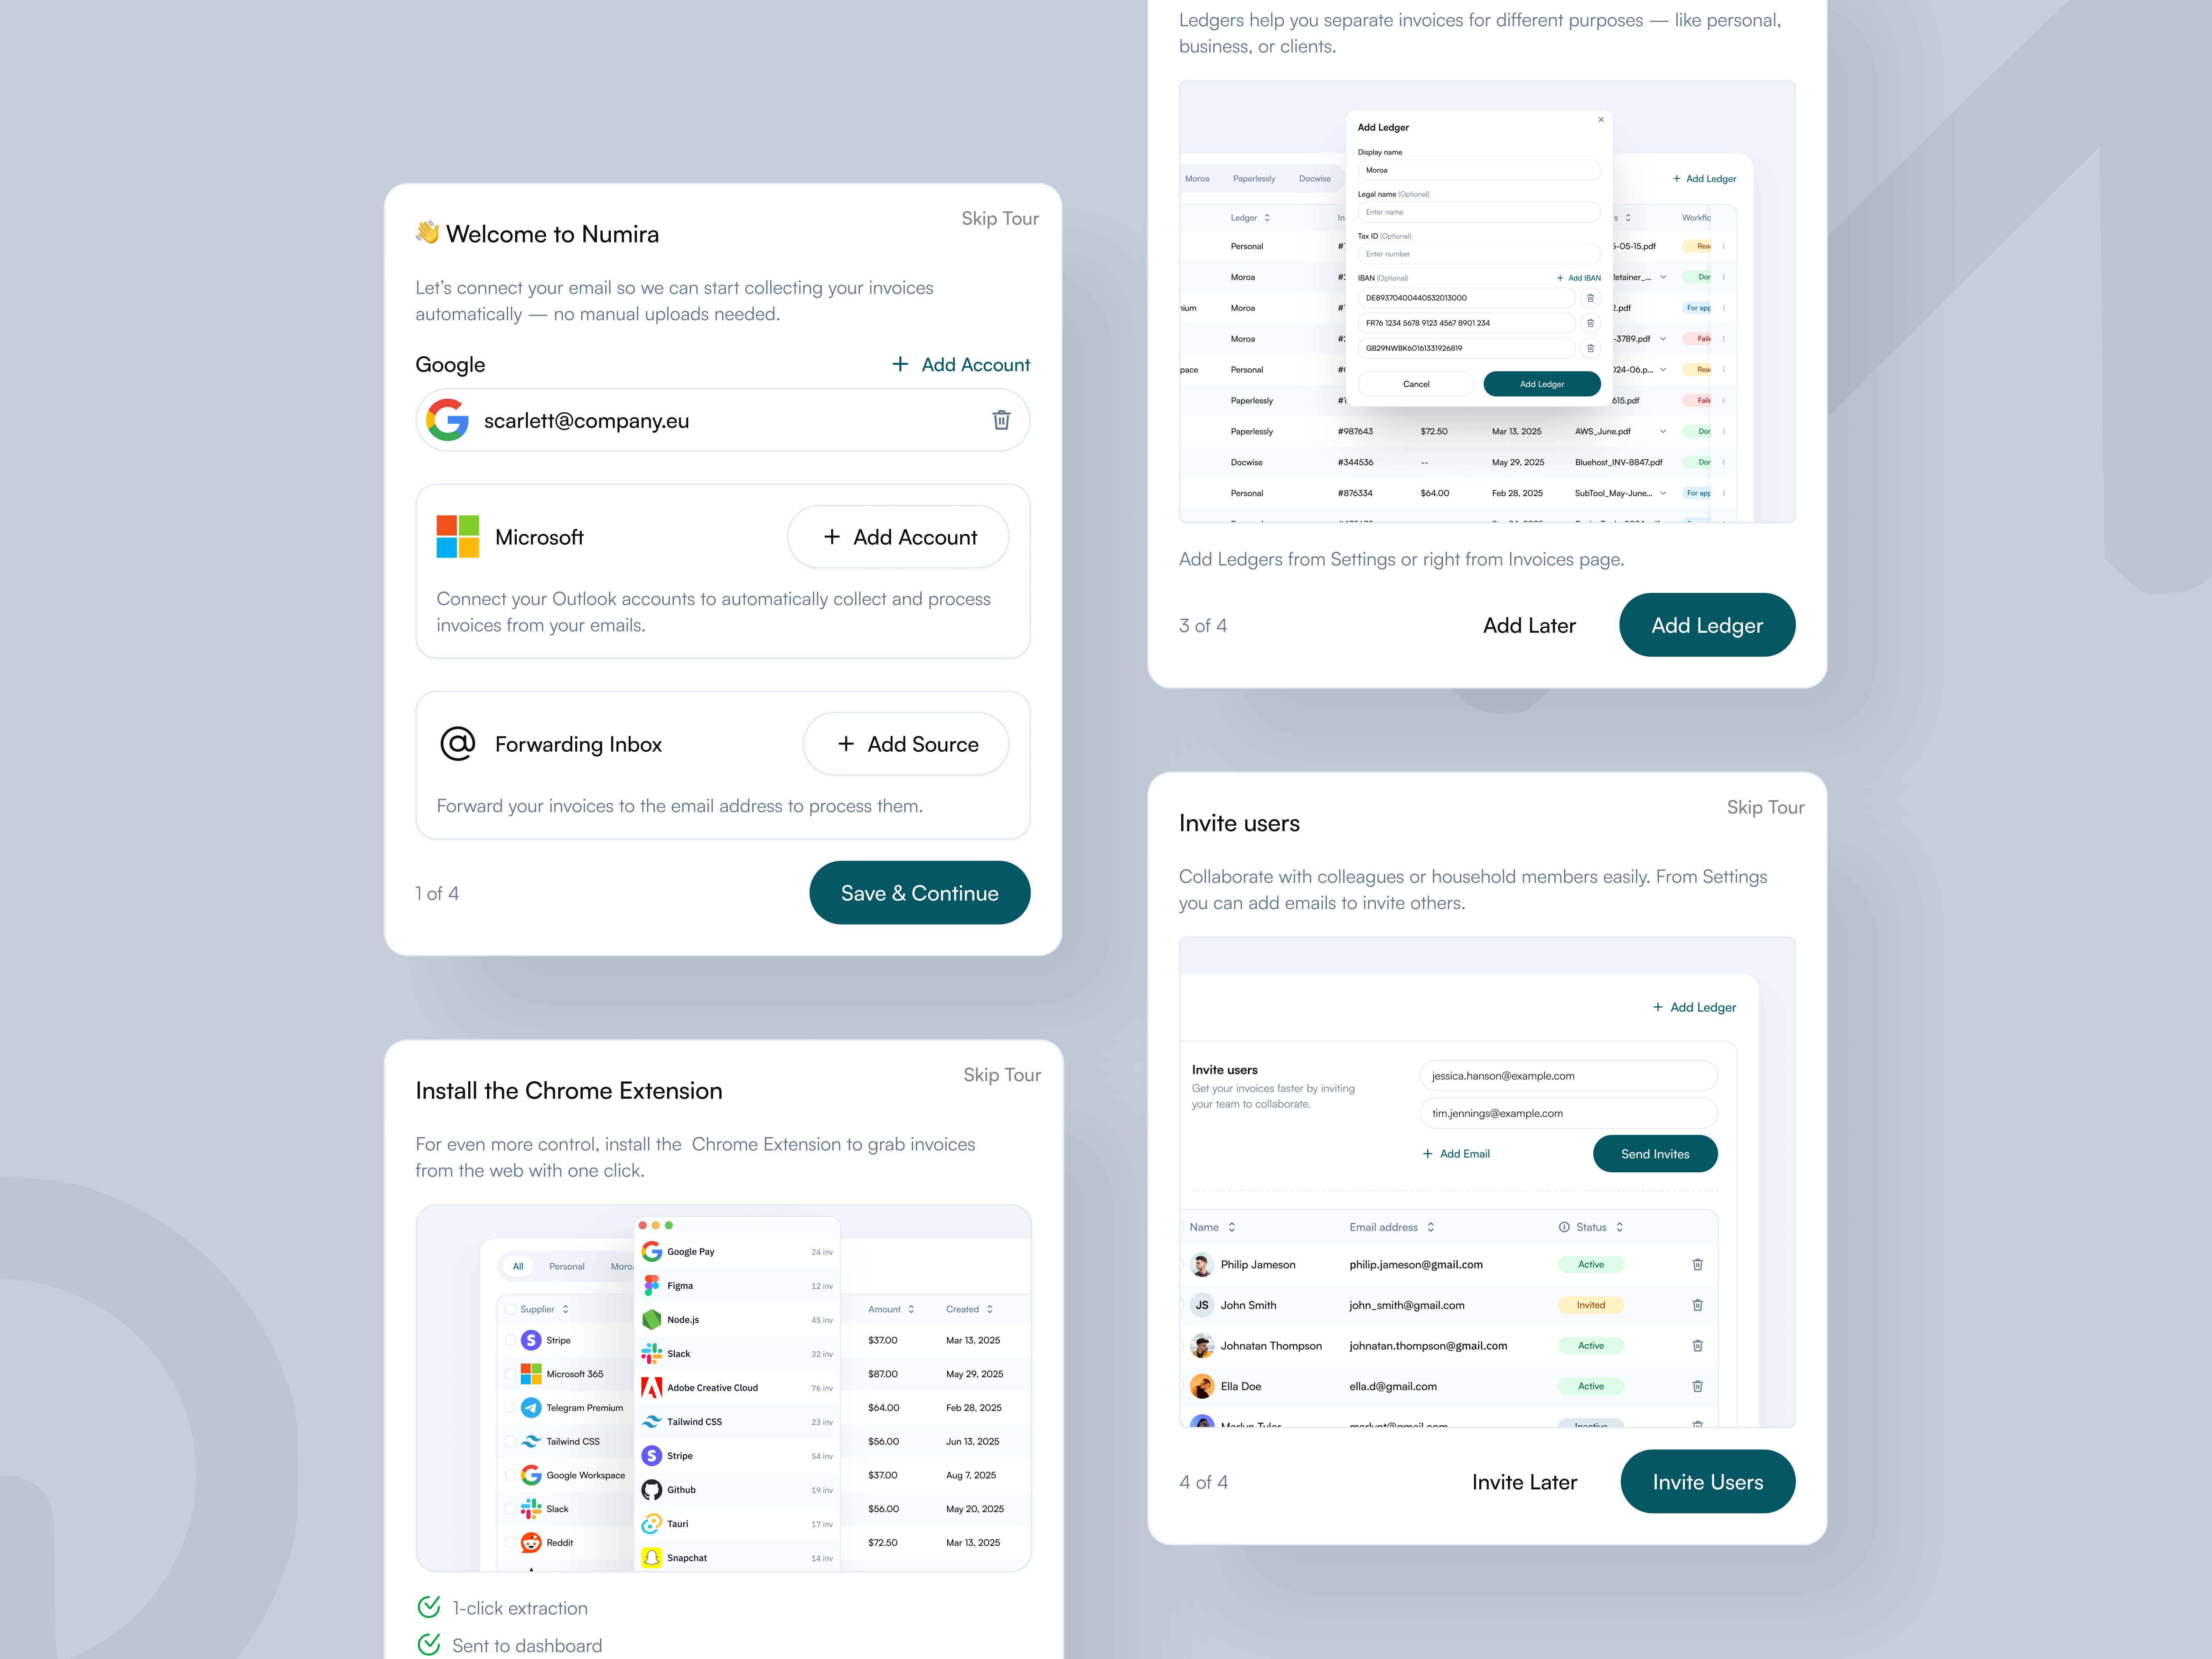Check the Telegram Premium checkbox

(x=511, y=1408)
